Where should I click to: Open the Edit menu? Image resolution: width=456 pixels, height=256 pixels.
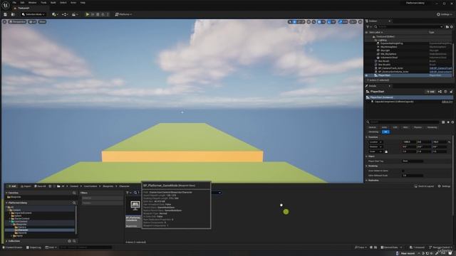(22, 3)
